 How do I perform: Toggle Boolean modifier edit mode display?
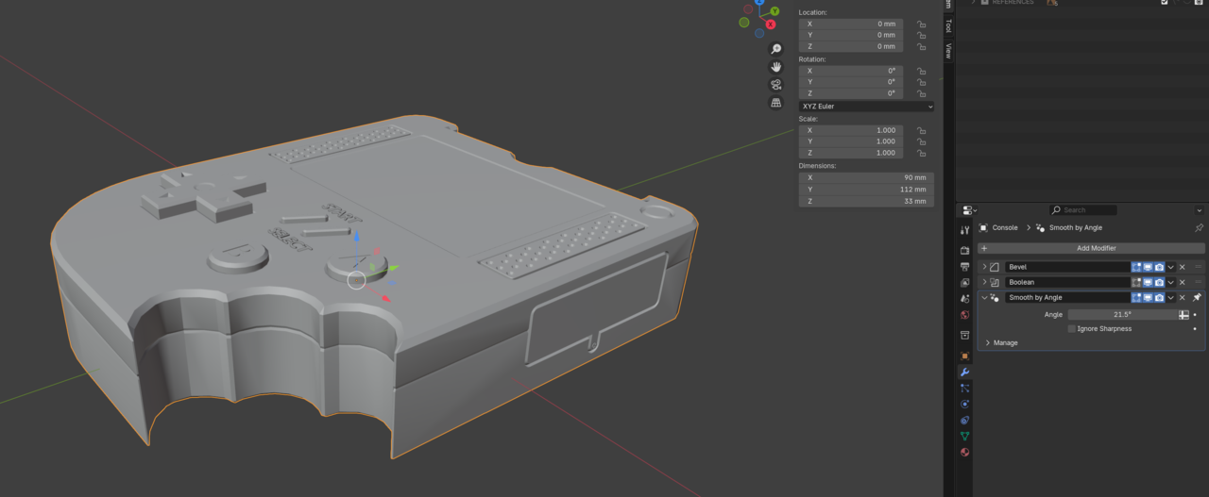[x=1137, y=282]
